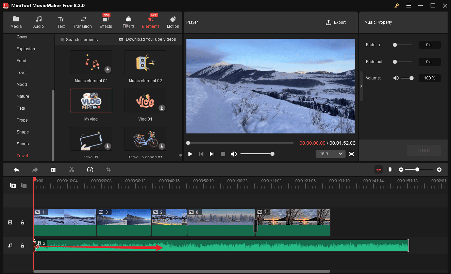
Task: Collapse the Music Property panel arrow
Action: coord(361,86)
